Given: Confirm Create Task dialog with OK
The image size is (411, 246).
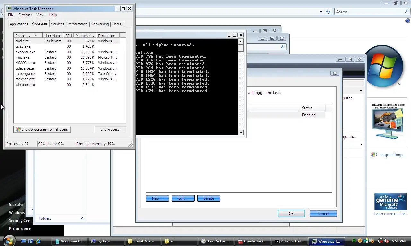Looking at the screenshot, I should 291,214.
